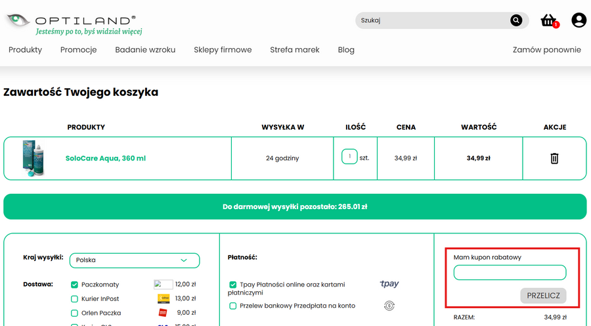
Task: Open the Produkty menu
Action: (x=25, y=50)
